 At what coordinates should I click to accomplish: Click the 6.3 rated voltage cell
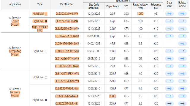point(140,81)
